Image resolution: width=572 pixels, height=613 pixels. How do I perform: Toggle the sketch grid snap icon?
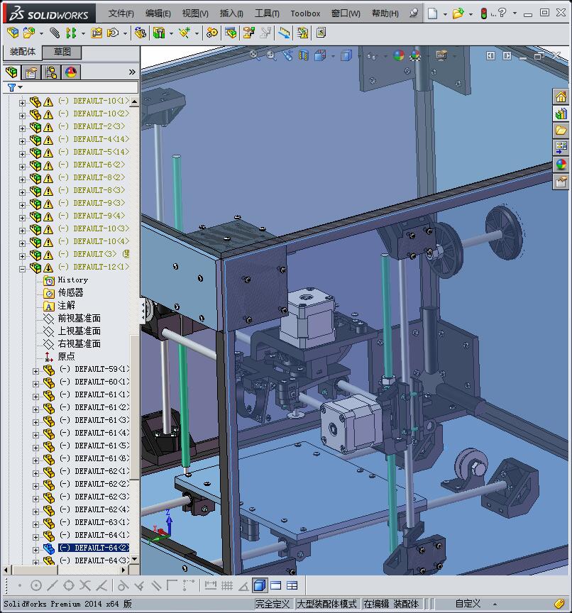pyautogui.click(x=227, y=585)
